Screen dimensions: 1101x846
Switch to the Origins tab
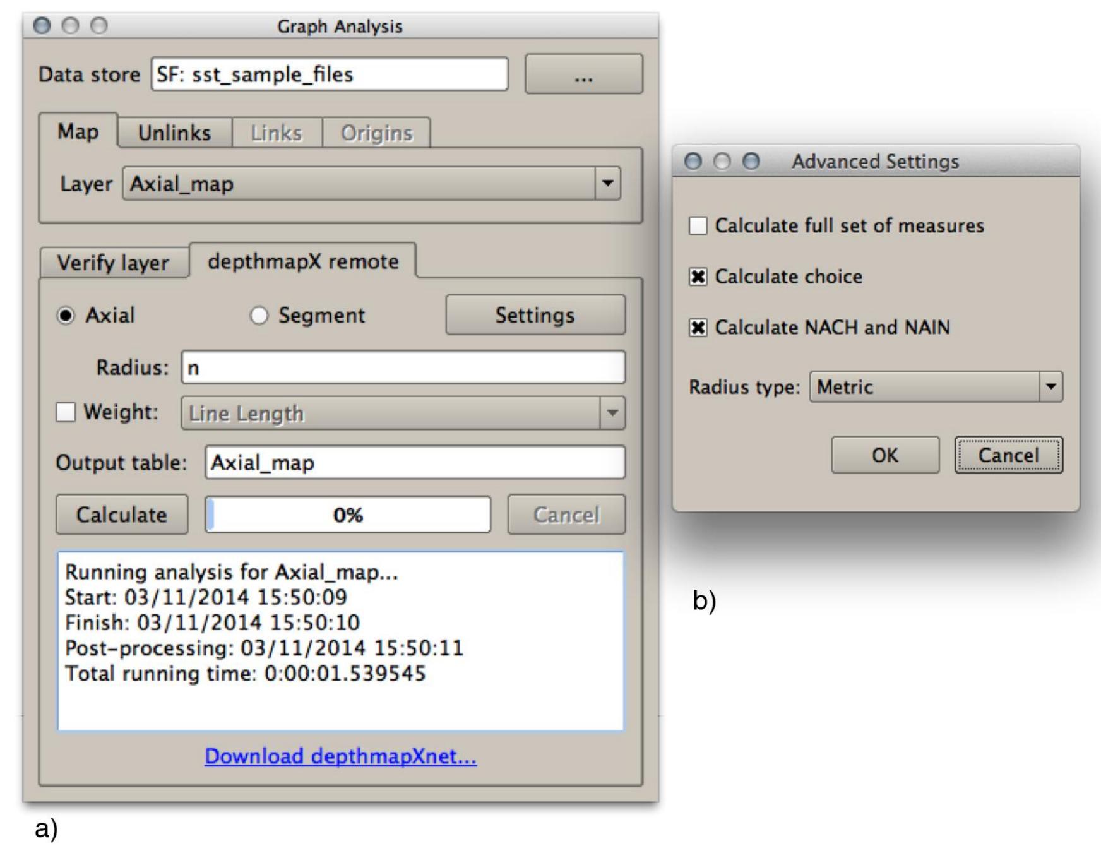(x=377, y=133)
